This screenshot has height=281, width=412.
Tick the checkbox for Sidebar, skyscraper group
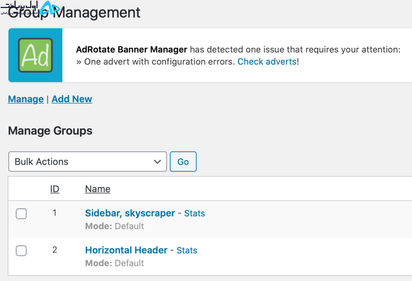(21, 214)
